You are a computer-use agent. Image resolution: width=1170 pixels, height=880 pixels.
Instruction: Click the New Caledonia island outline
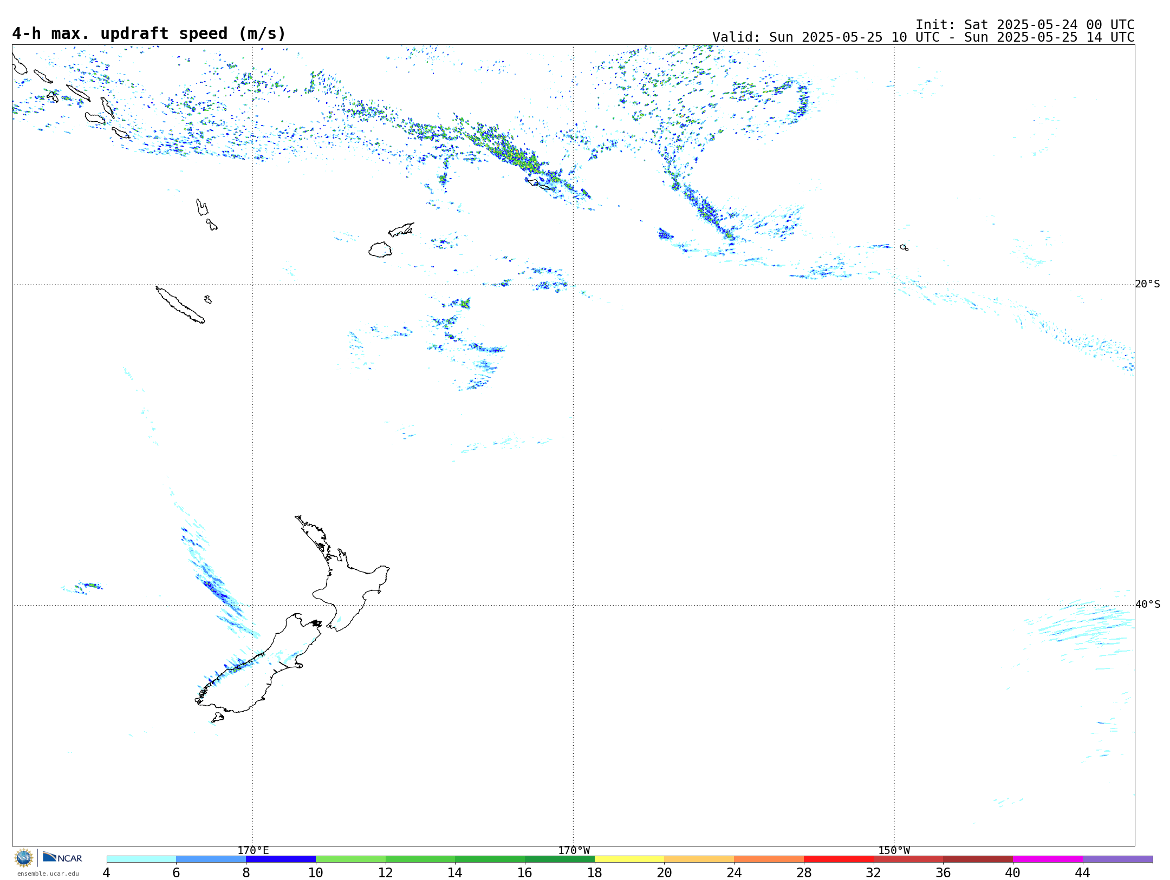point(180,305)
